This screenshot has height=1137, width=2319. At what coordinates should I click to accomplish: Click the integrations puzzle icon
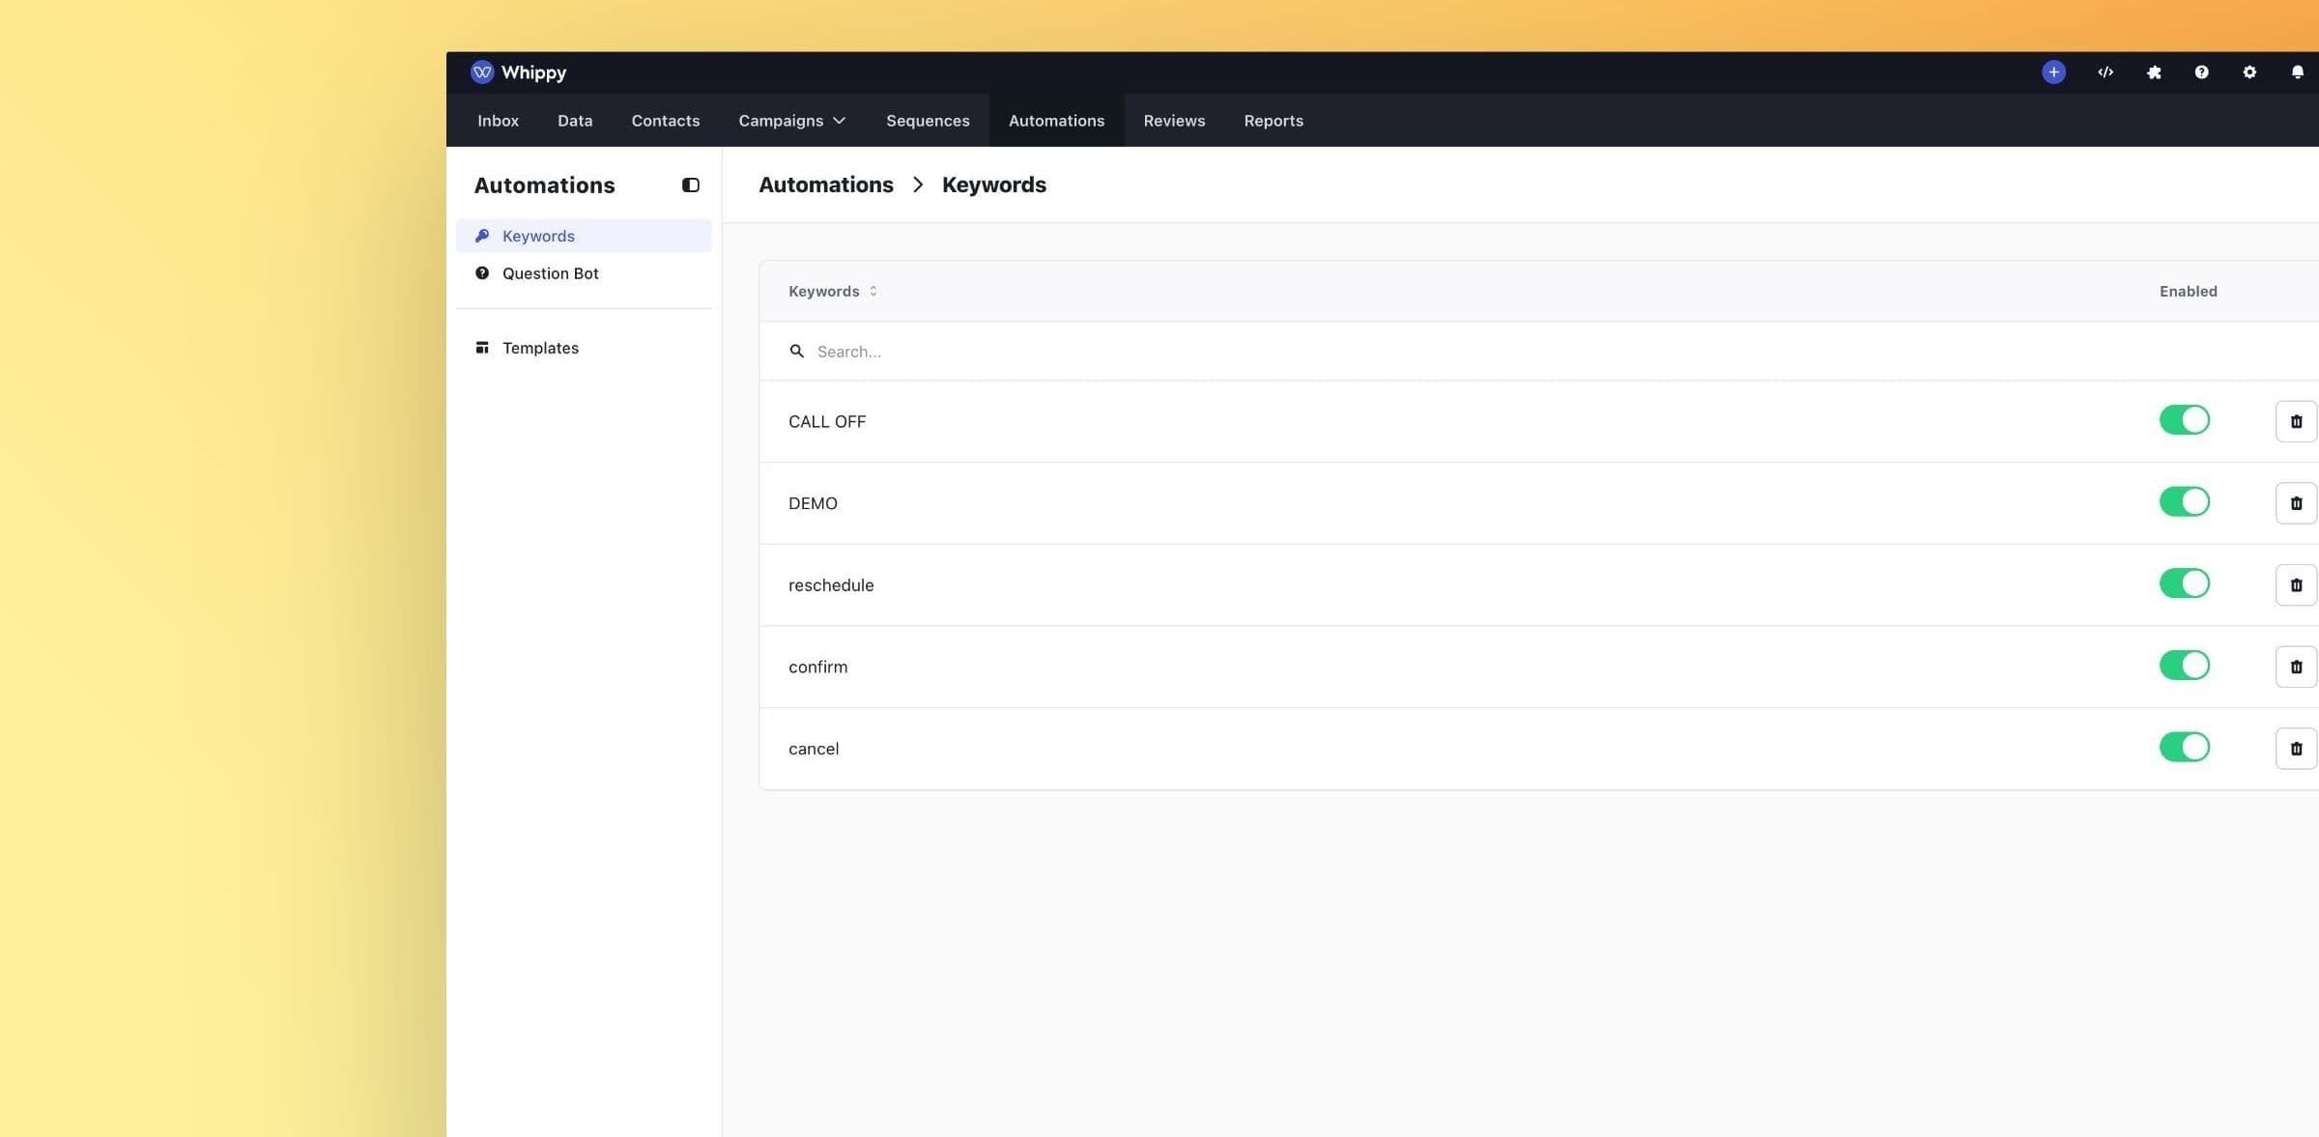[2154, 71]
